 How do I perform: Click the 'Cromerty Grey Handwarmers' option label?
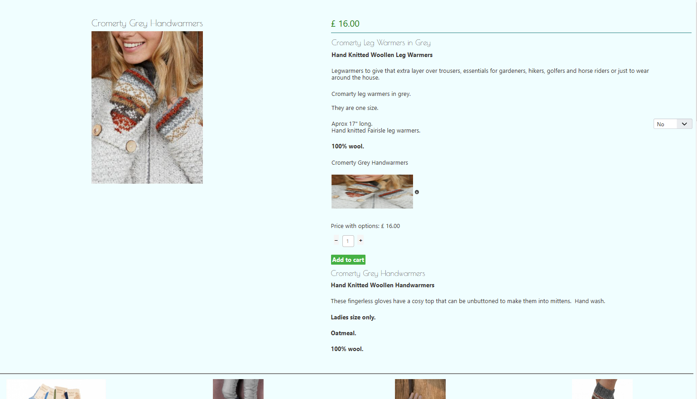(x=370, y=162)
